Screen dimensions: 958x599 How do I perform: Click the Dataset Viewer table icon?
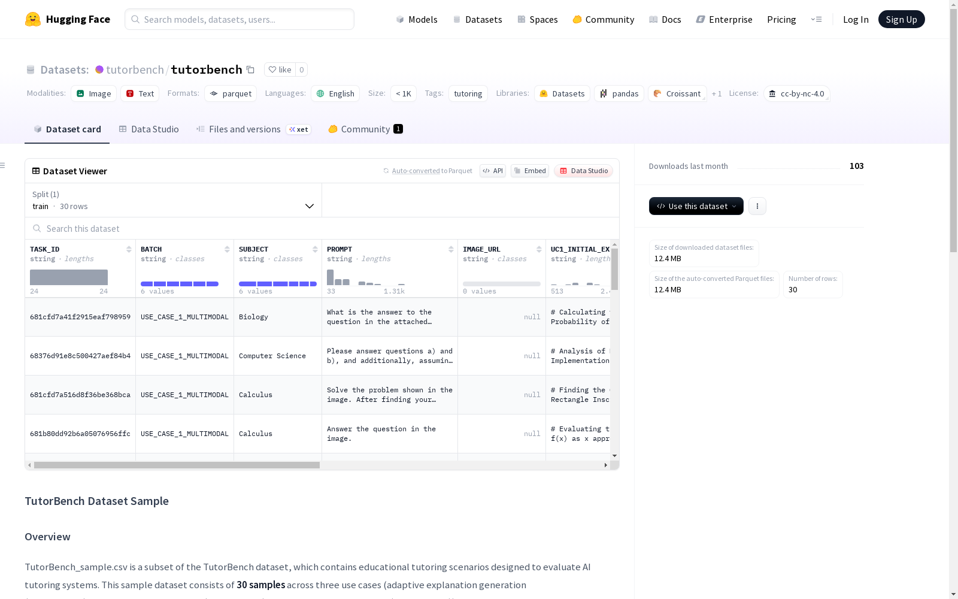click(x=36, y=171)
